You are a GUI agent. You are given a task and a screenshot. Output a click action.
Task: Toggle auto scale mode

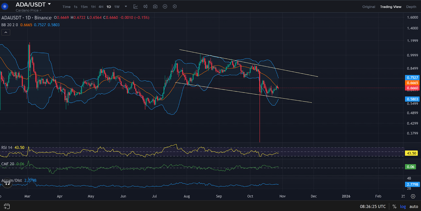tap(414, 207)
